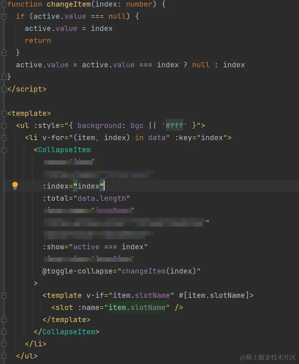The width and height of the screenshot is (299, 364).
Task: Collapse the <CollapseItem opening tag
Action: [x=4, y=150]
